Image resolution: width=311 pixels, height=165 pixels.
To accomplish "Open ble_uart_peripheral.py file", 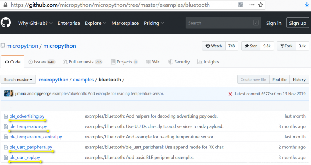I will coord(31,147).
